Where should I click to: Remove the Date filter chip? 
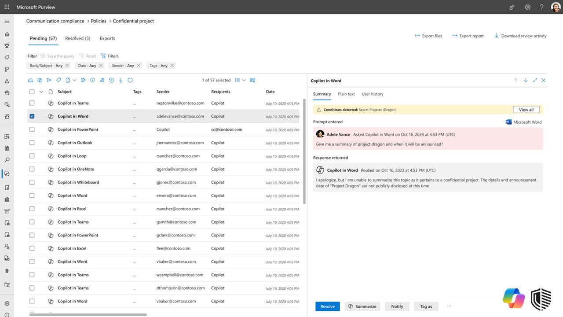point(101,66)
